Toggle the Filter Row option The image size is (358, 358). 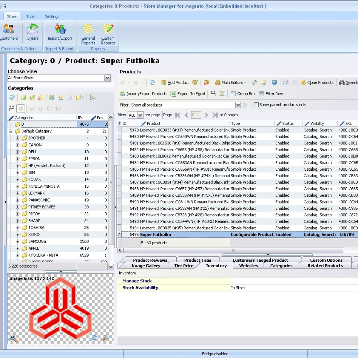[271, 94]
